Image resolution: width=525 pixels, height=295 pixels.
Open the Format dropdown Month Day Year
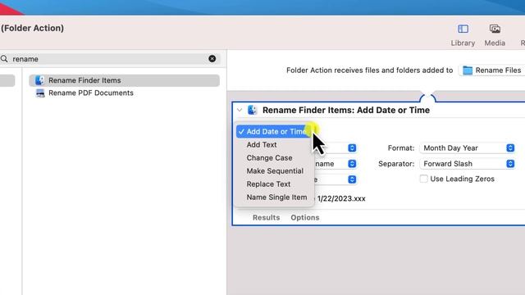467,147
